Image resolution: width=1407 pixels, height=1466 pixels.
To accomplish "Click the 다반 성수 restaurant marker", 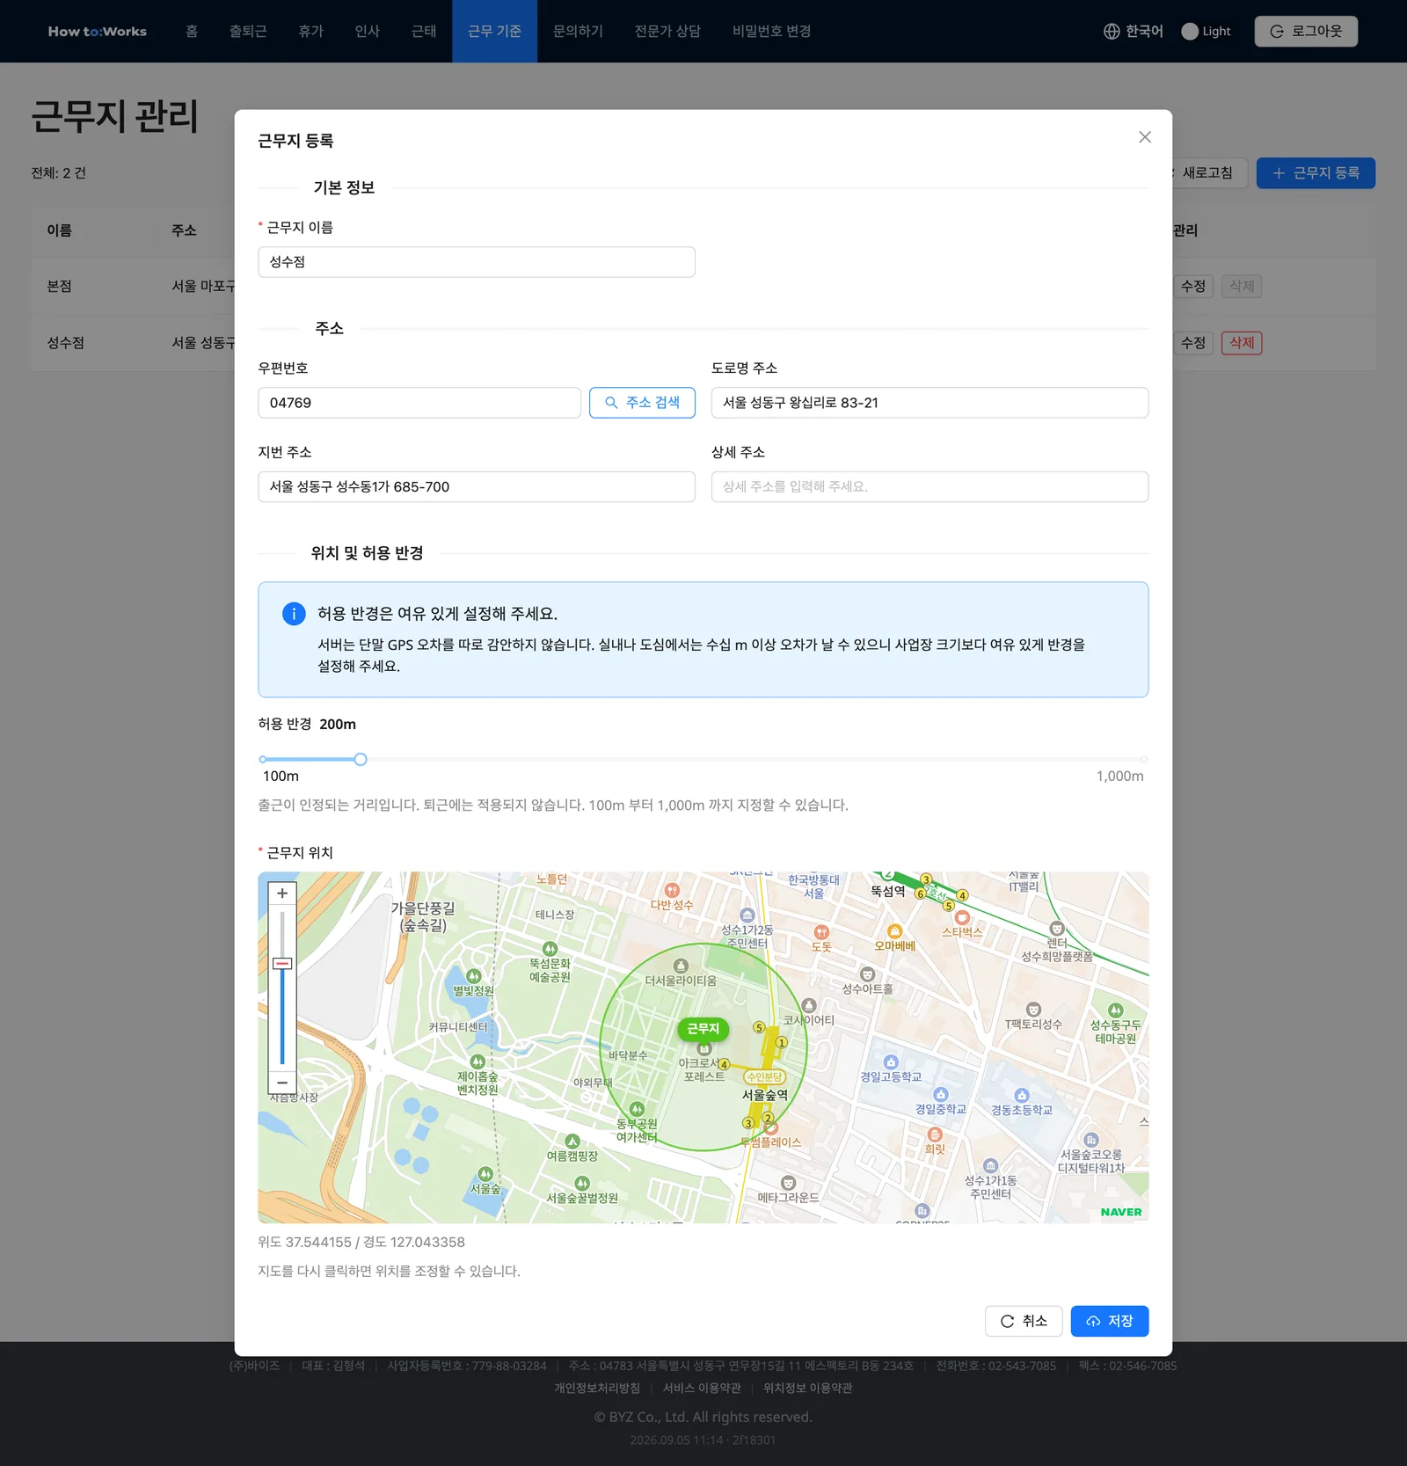I will [672, 890].
